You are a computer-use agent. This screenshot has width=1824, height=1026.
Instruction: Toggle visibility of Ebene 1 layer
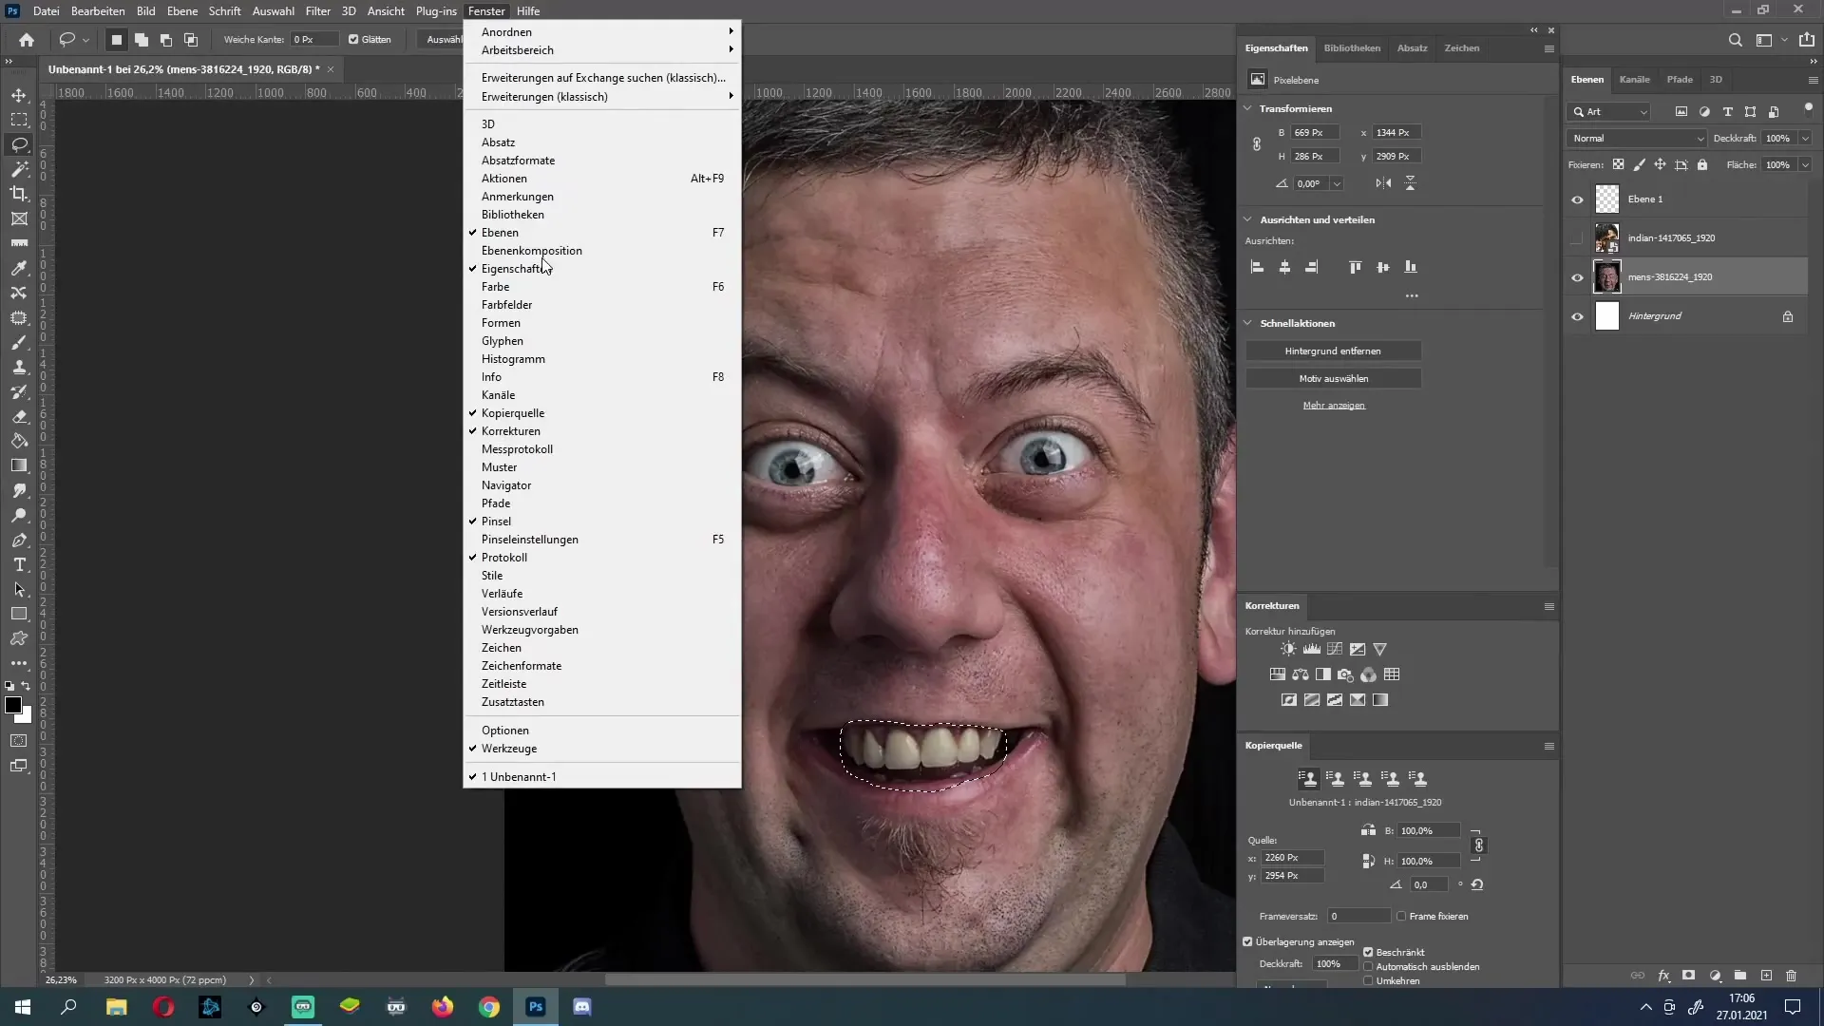tap(1577, 199)
